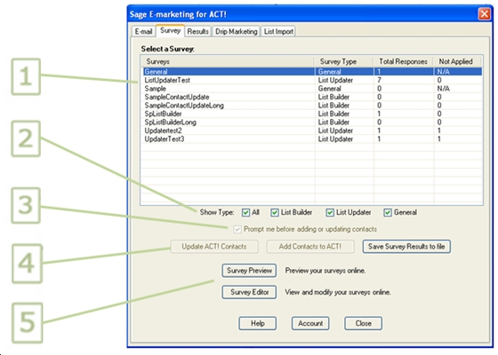Click Update ACT! Contacts button

(x=214, y=247)
